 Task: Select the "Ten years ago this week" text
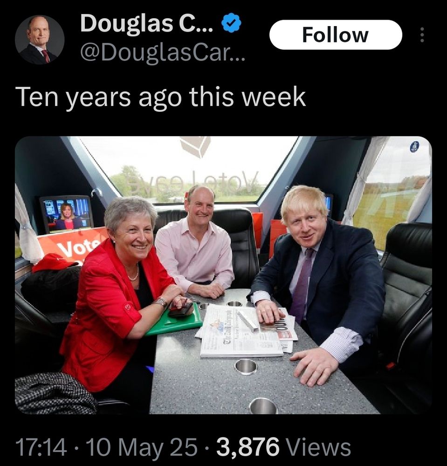[162, 98]
